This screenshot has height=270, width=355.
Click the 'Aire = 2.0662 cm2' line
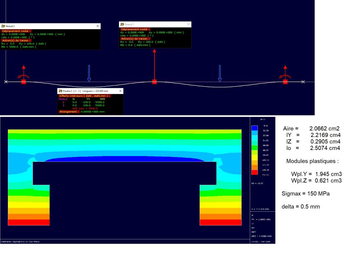click(x=311, y=129)
